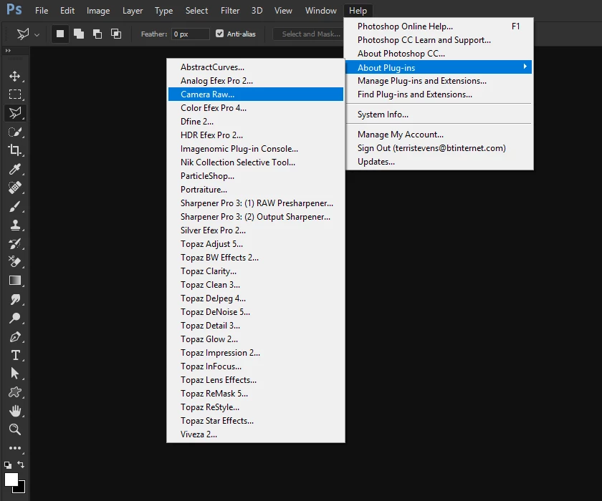The width and height of the screenshot is (602, 501).
Task: Click Add to selection icon
Action: pyautogui.click(x=79, y=34)
